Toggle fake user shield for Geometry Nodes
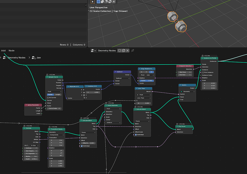Screen dimensions: 247x174 tap(120, 50)
